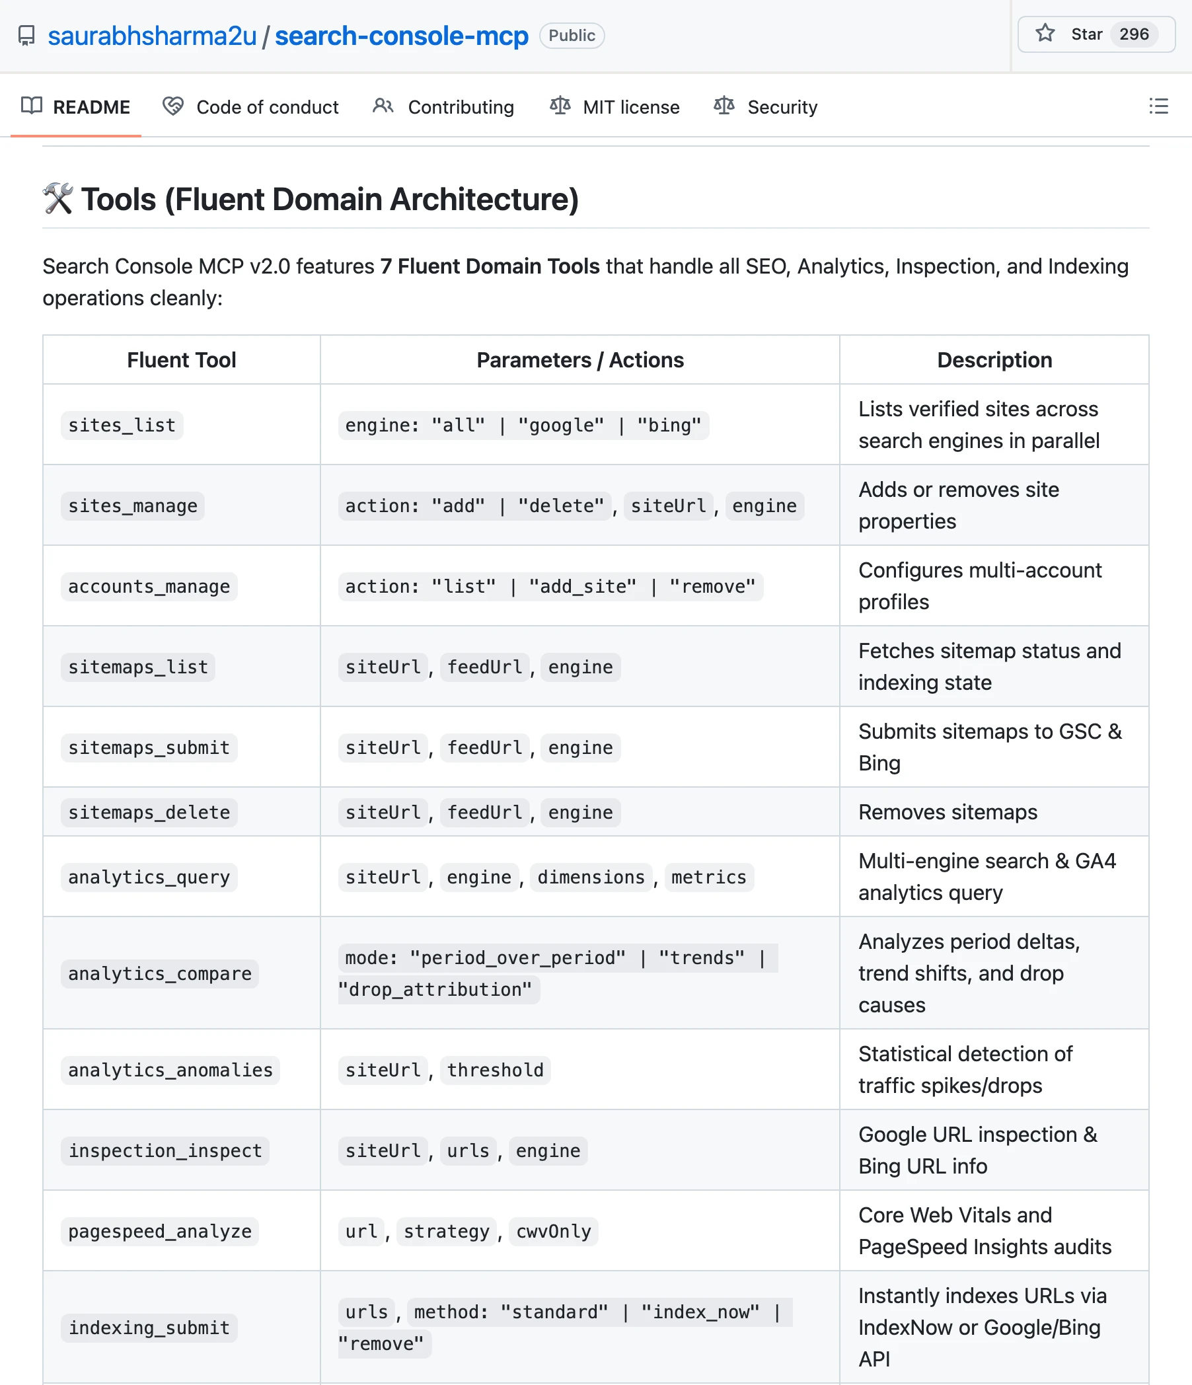The width and height of the screenshot is (1192, 1385).
Task: Open the Code of conduct tab
Action: (250, 107)
